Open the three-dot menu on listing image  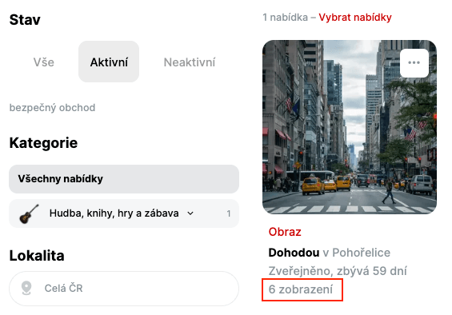click(414, 63)
